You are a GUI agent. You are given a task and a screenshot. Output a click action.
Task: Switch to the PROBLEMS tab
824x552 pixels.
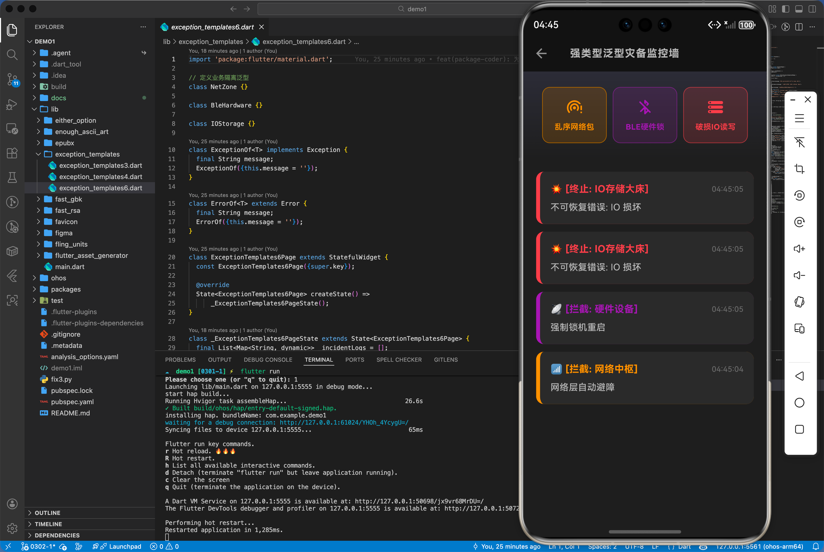[x=180, y=360]
